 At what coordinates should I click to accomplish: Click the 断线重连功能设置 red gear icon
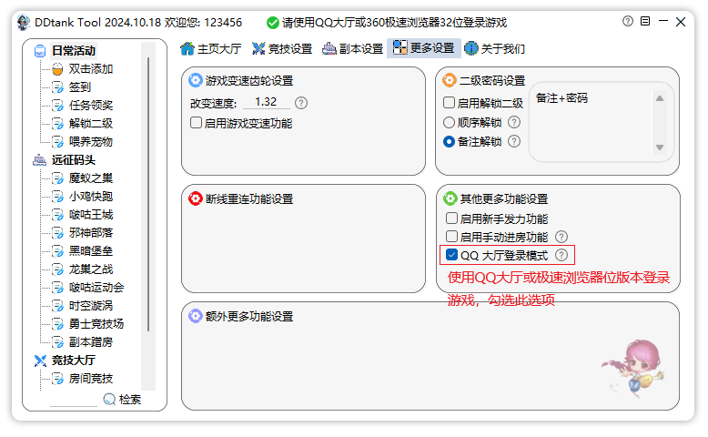(x=195, y=198)
